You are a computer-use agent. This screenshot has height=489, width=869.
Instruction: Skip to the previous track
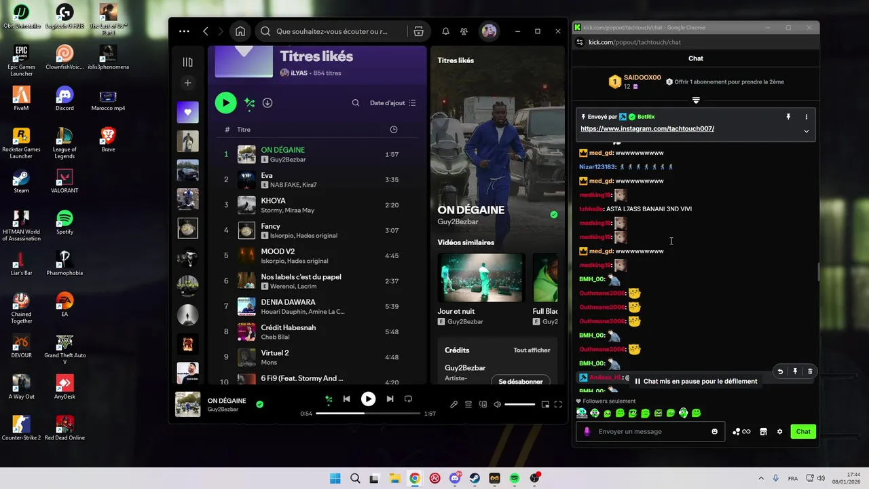point(346,399)
